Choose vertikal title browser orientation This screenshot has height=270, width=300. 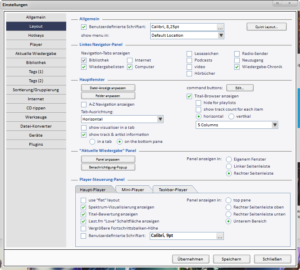point(231,116)
